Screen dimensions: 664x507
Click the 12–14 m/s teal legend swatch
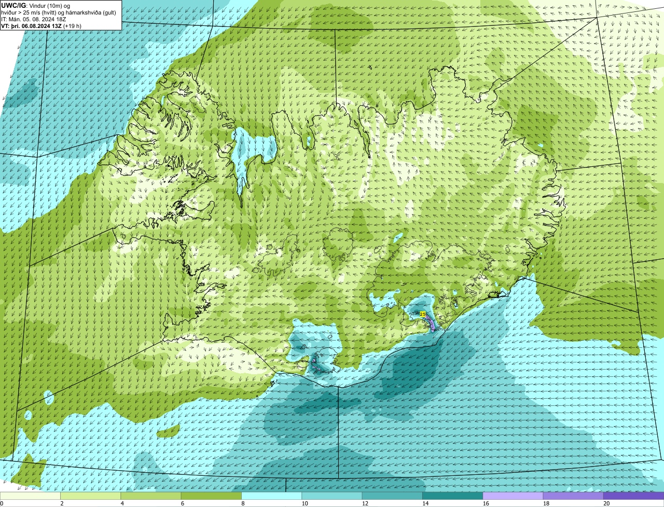click(x=392, y=496)
